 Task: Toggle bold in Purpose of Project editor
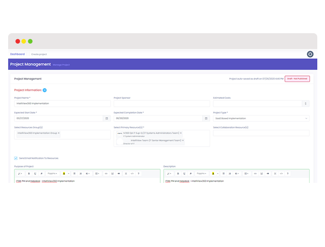coord(29,174)
